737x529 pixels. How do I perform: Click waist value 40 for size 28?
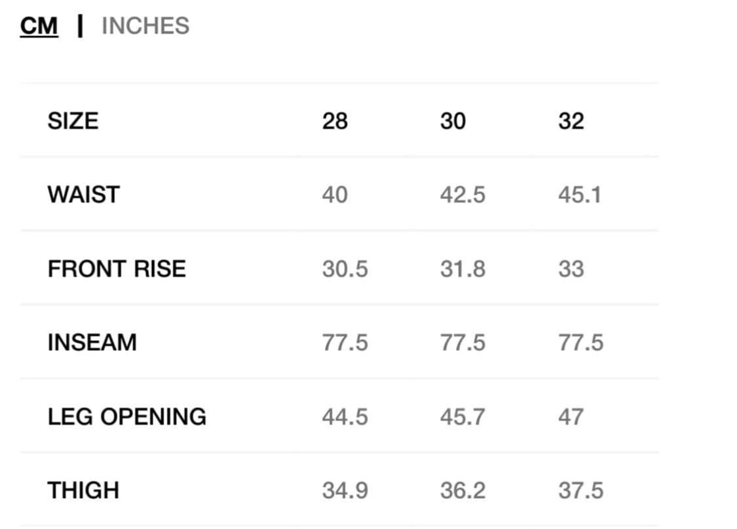335,195
